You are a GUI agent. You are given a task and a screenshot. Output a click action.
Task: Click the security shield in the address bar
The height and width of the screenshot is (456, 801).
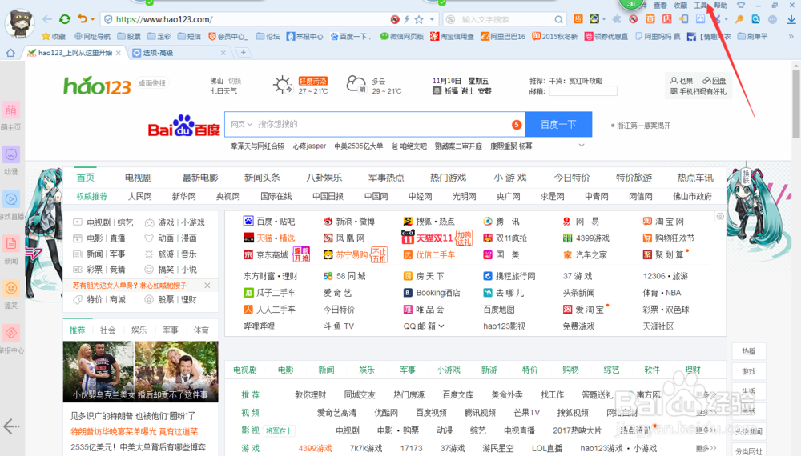tap(108, 19)
